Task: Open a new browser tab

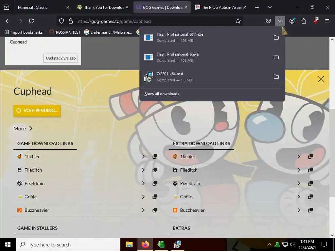Action: 257,8
